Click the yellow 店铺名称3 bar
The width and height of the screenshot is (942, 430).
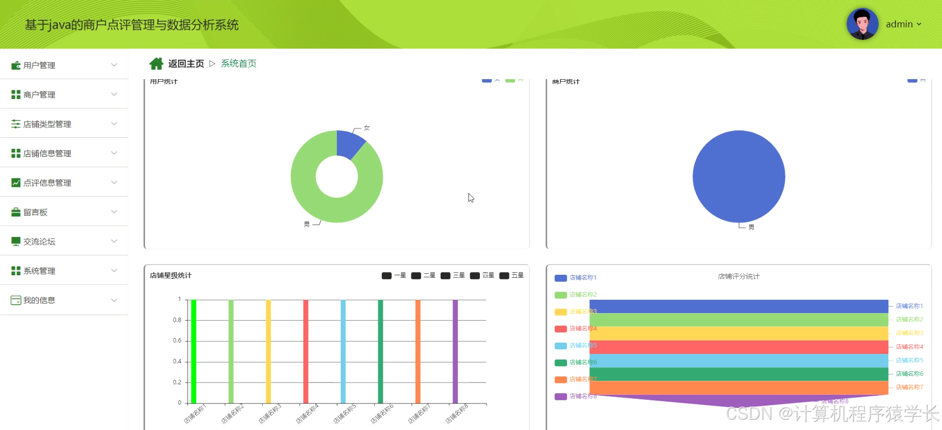(x=268, y=351)
